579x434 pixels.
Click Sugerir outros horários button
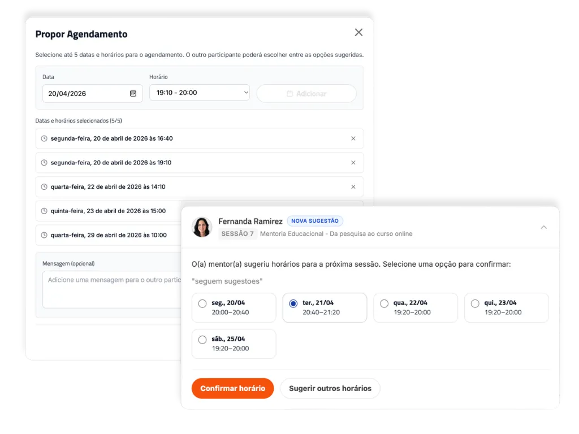[330, 389]
